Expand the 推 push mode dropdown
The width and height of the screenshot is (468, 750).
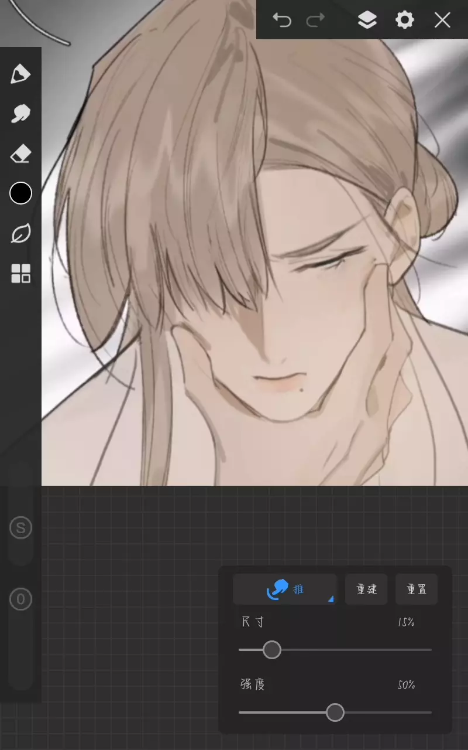click(284, 589)
